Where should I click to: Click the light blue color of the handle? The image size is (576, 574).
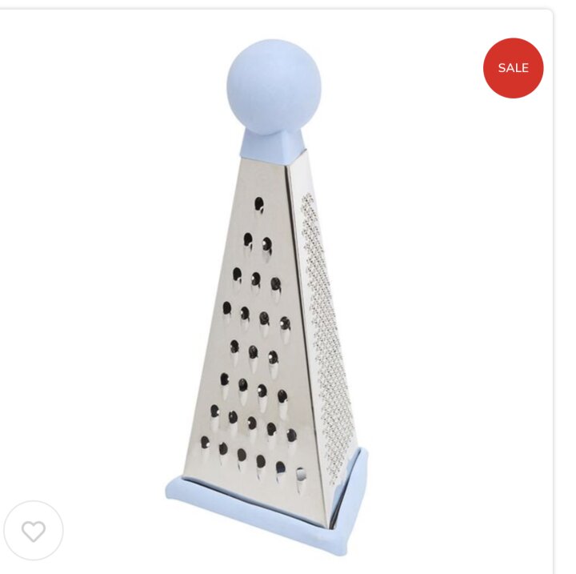(274, 86)
